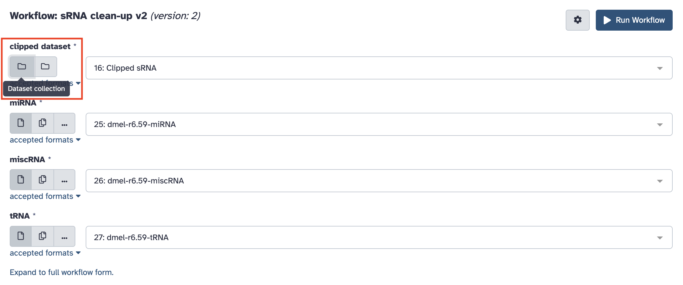Open the '27: dmel-r6.59-tRNA' dropdown
The width and height of the screenshot is (683, 285).
tap(379, 237)
